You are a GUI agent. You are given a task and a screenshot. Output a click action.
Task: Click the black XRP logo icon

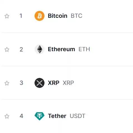pyautogui.click(x=40, y=83)
